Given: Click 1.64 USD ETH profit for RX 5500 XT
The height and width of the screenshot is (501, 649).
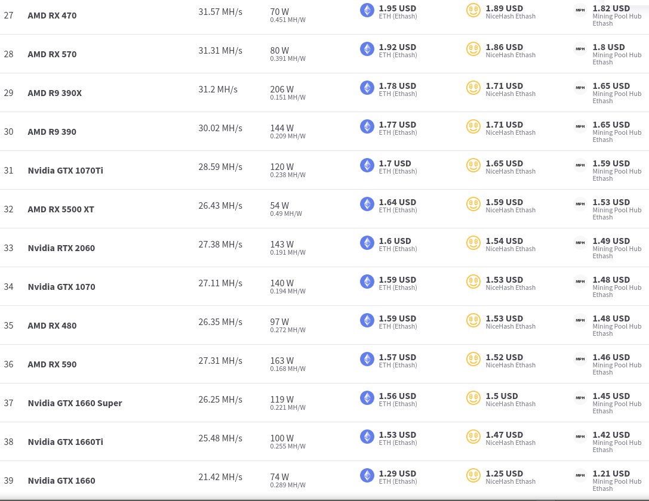Looking at the screenshot, I should pos(398,202).
